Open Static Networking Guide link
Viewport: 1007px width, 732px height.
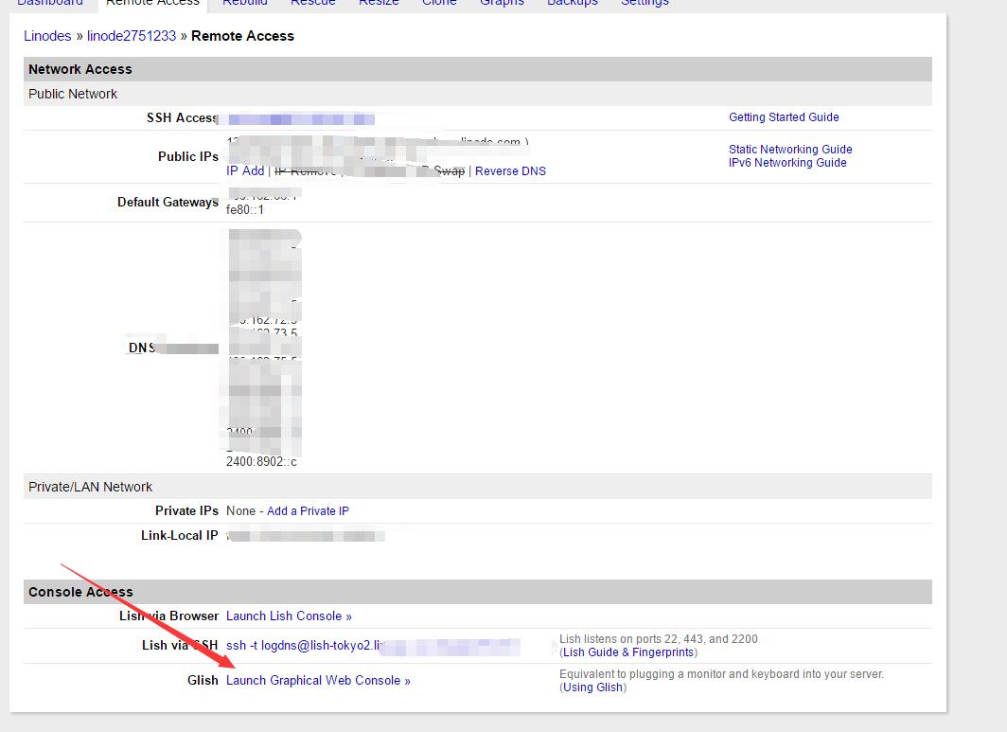(x=790, y=149)
